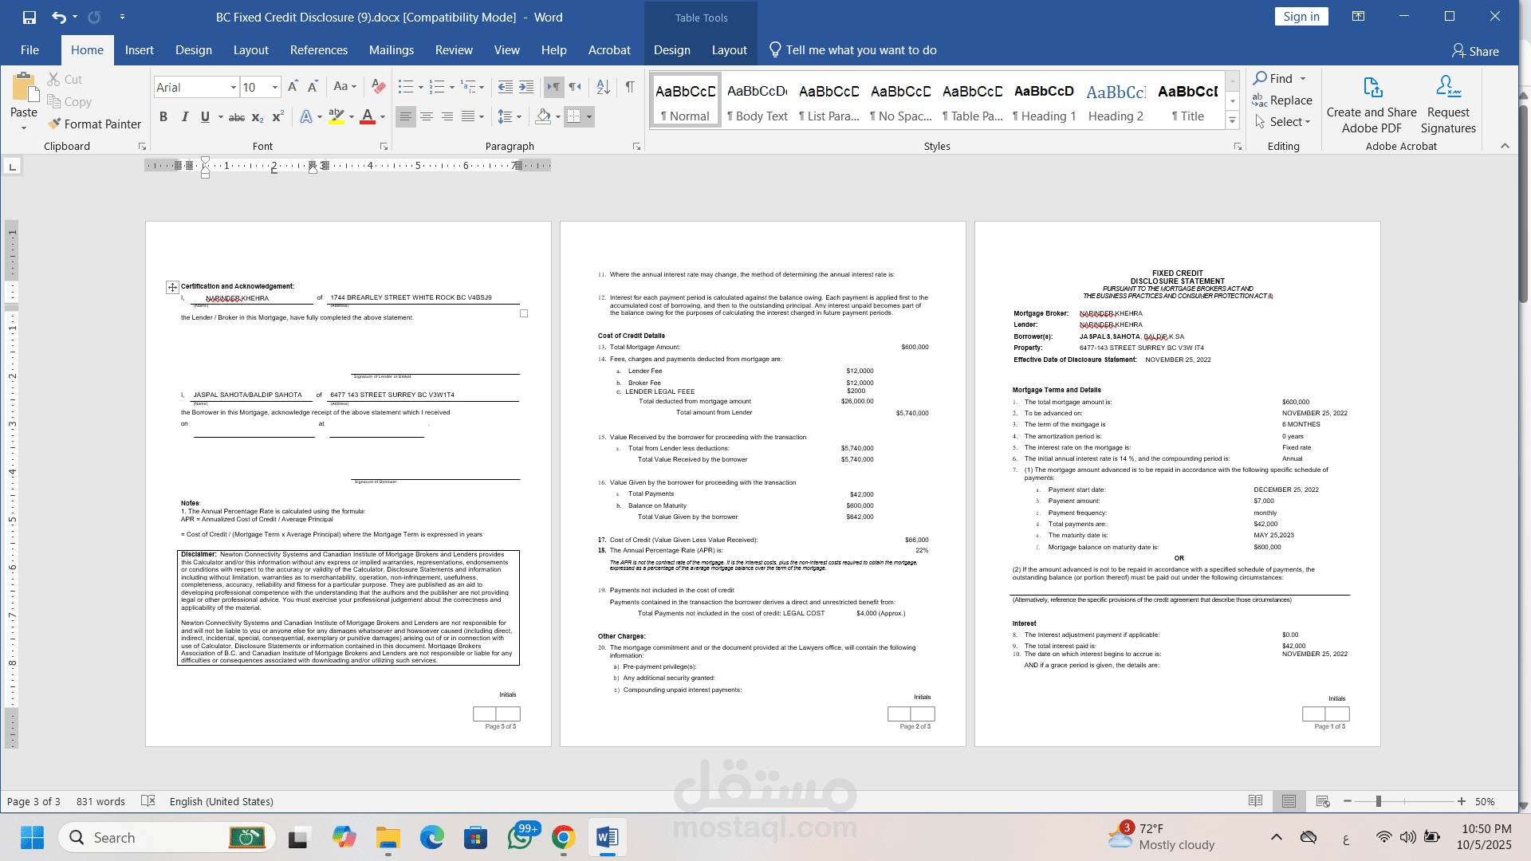The height and width of the screenshot is (861, 1531).
Task: Select the Find tool
Action: pyautogui.click(x=1274, y=78)
